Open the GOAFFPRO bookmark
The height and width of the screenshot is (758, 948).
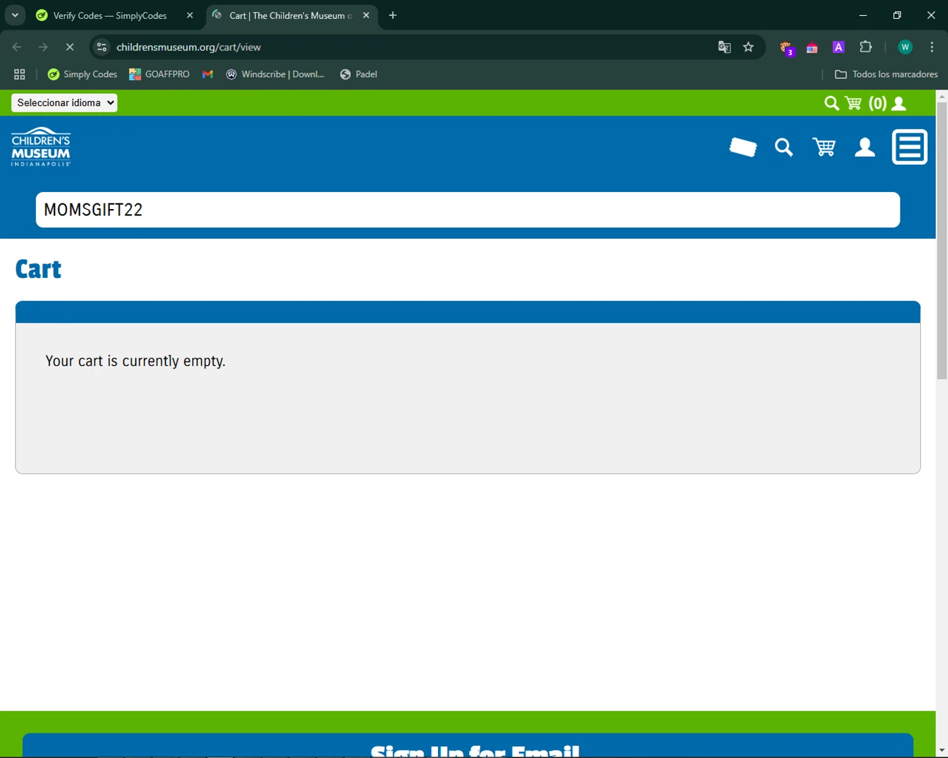[x=159, y=74]
